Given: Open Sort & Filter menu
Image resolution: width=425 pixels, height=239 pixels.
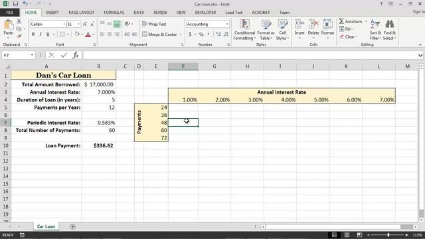Looking at the screenshot, I should [x=375, y=30].
